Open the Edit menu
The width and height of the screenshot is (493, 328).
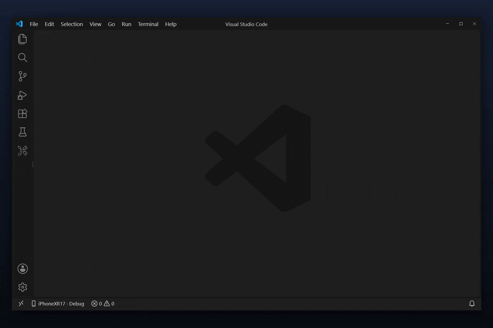pyautogui.click(x=49, y=24)
